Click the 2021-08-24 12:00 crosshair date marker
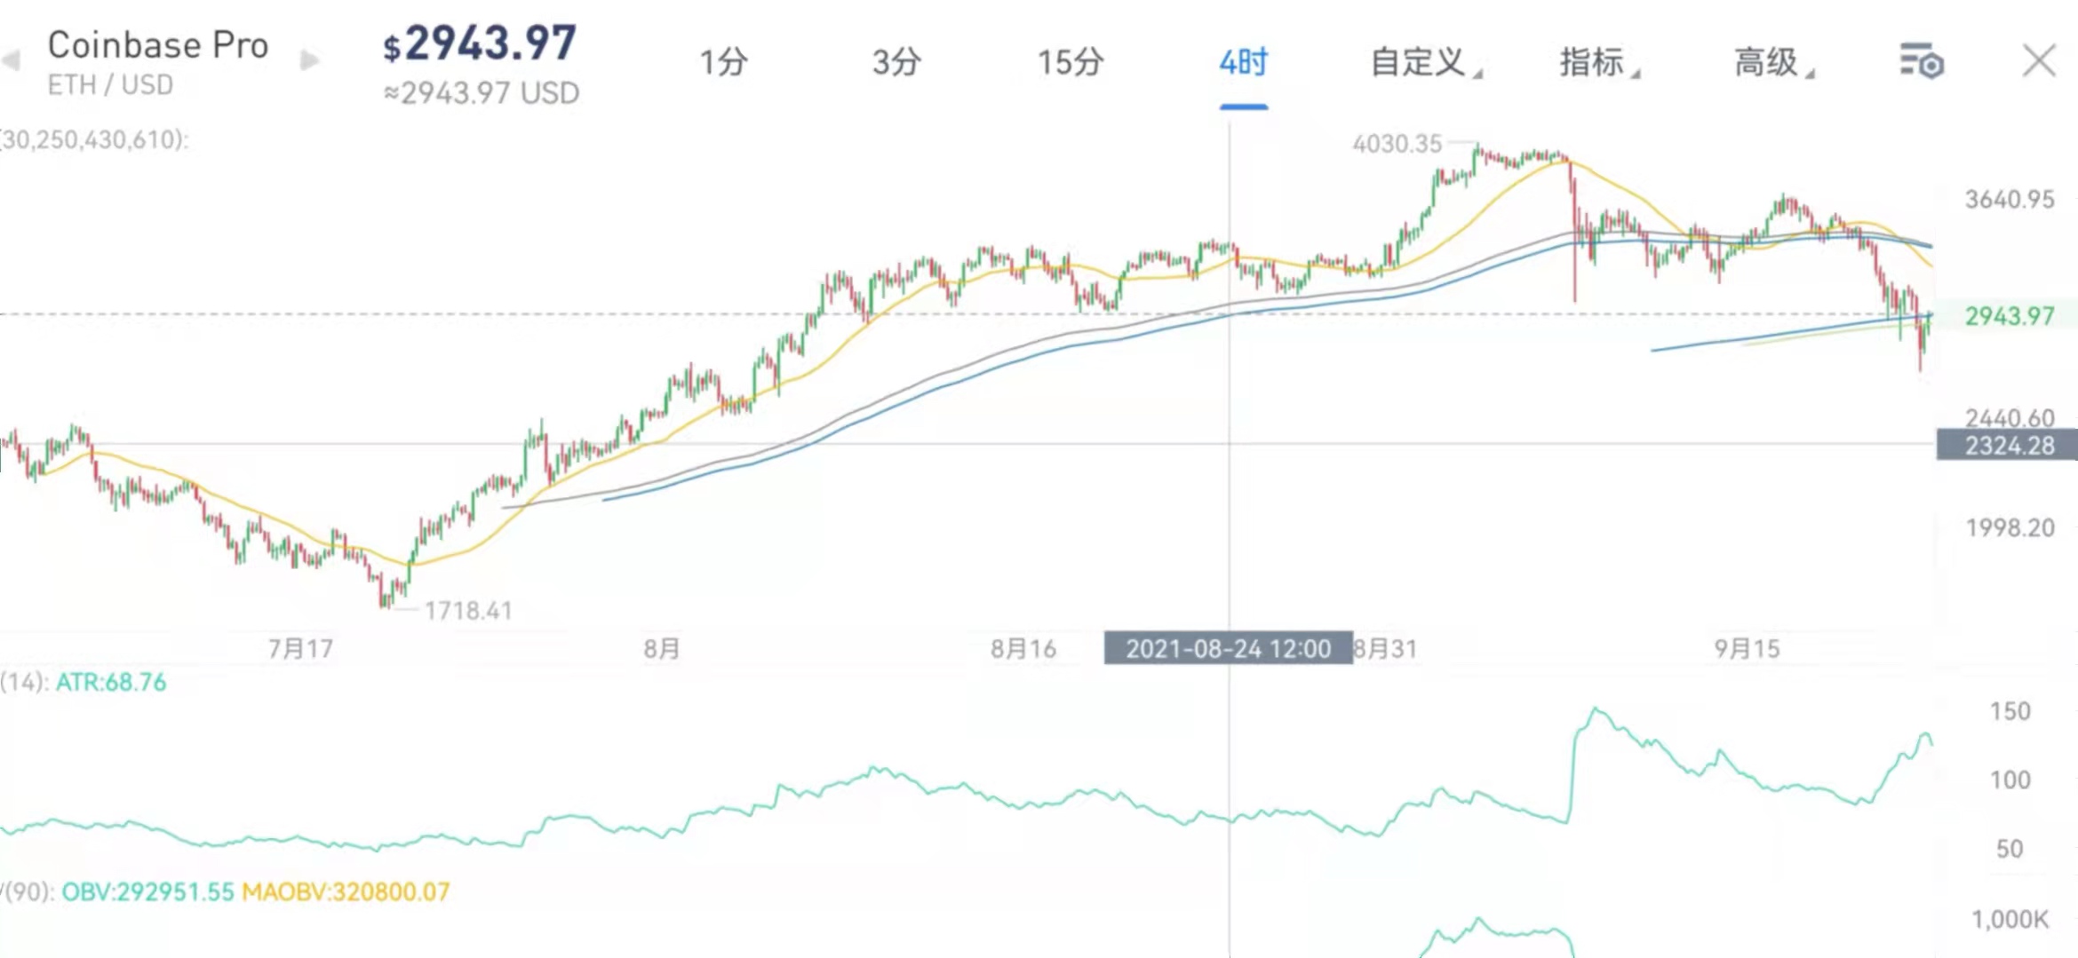Screen dimensions: 2078x958 click(x=1228, y=648)
